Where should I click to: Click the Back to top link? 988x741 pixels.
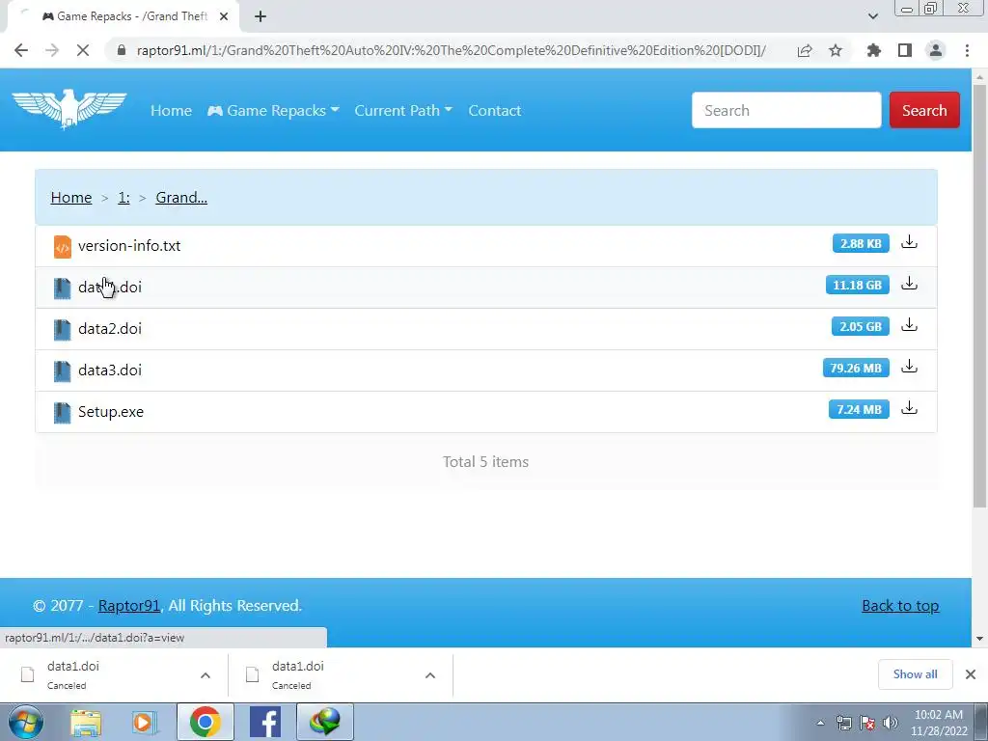tap(900, 606)
